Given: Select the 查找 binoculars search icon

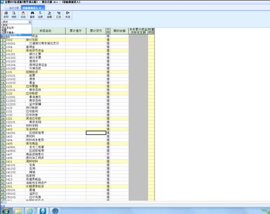Looking at the screenshot, I should (33, 15).
